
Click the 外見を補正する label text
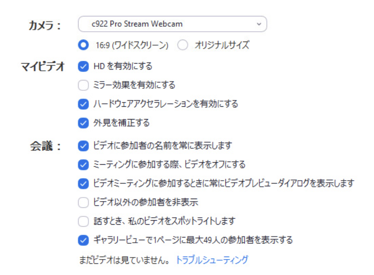(121, 123)
